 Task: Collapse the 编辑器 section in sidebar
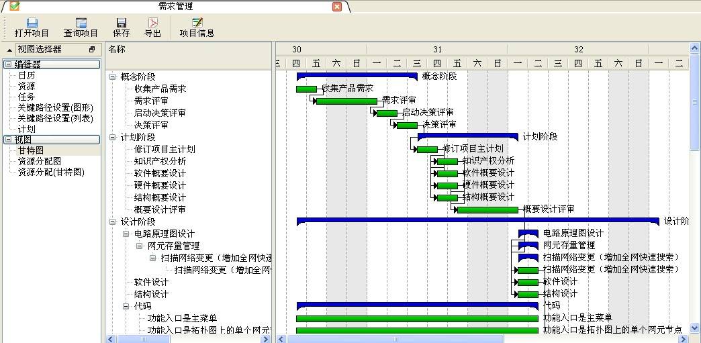pos(9,64)
